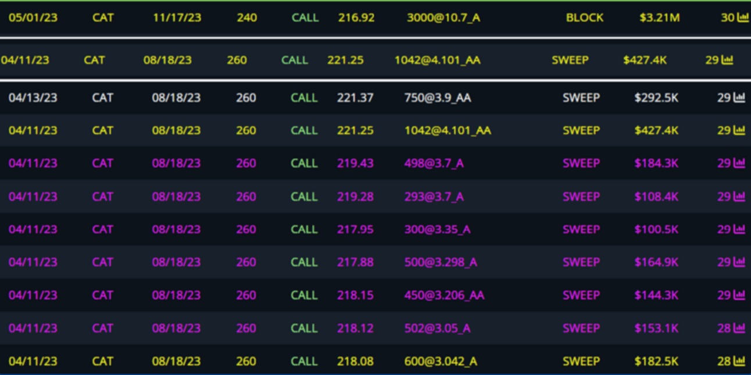This screenshot has width=751, height=375.
Task: Select the order details 300@3.35_A
Action: [x=438, y=229]
